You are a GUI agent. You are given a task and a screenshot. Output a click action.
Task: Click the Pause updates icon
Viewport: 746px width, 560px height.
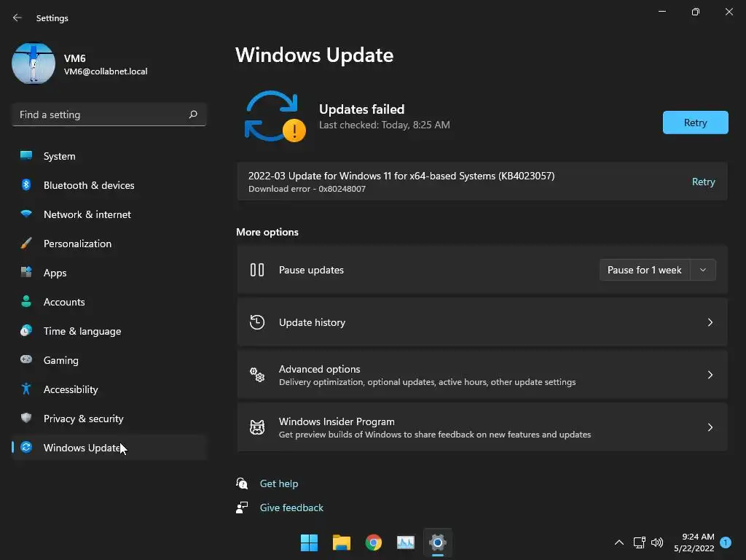coord(257,270)
